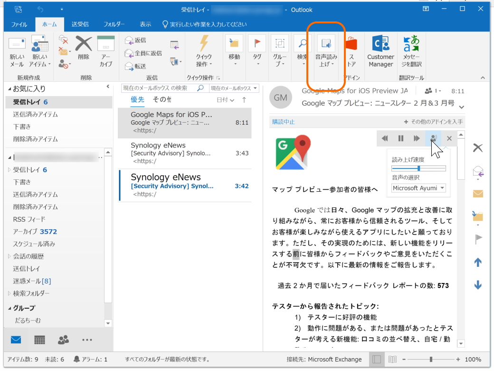Pause the read-aloud playback
Screen dimensions: 494x371
pyautogui.click(x=400, y=138)
